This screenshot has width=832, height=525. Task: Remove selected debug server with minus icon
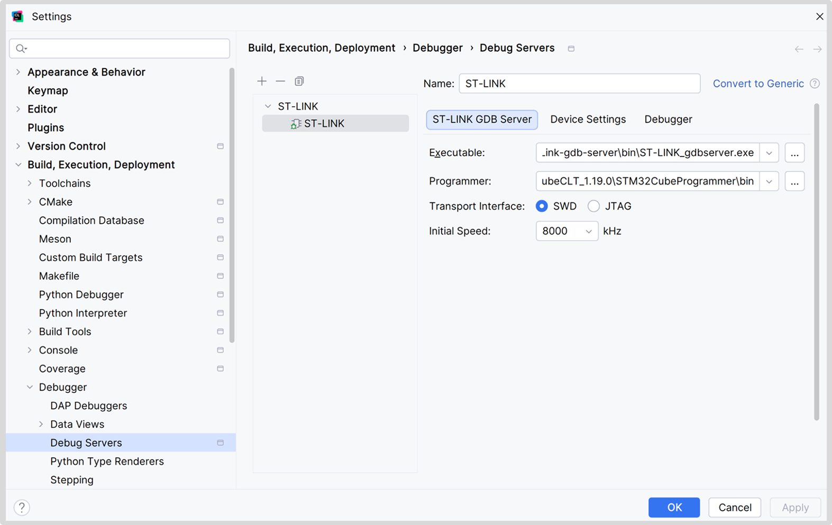[x=280, y=81]
